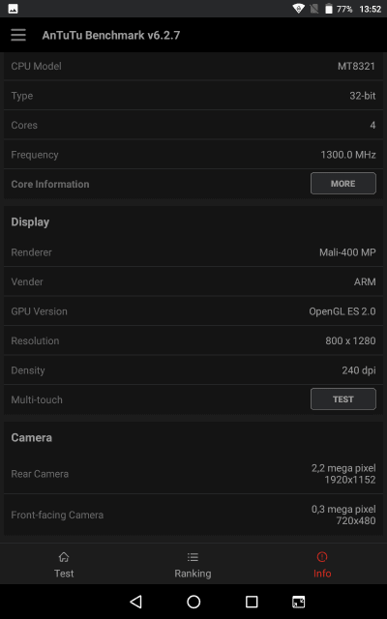Select the Rear Camera row
387x619 pixels.
(193, 474)
